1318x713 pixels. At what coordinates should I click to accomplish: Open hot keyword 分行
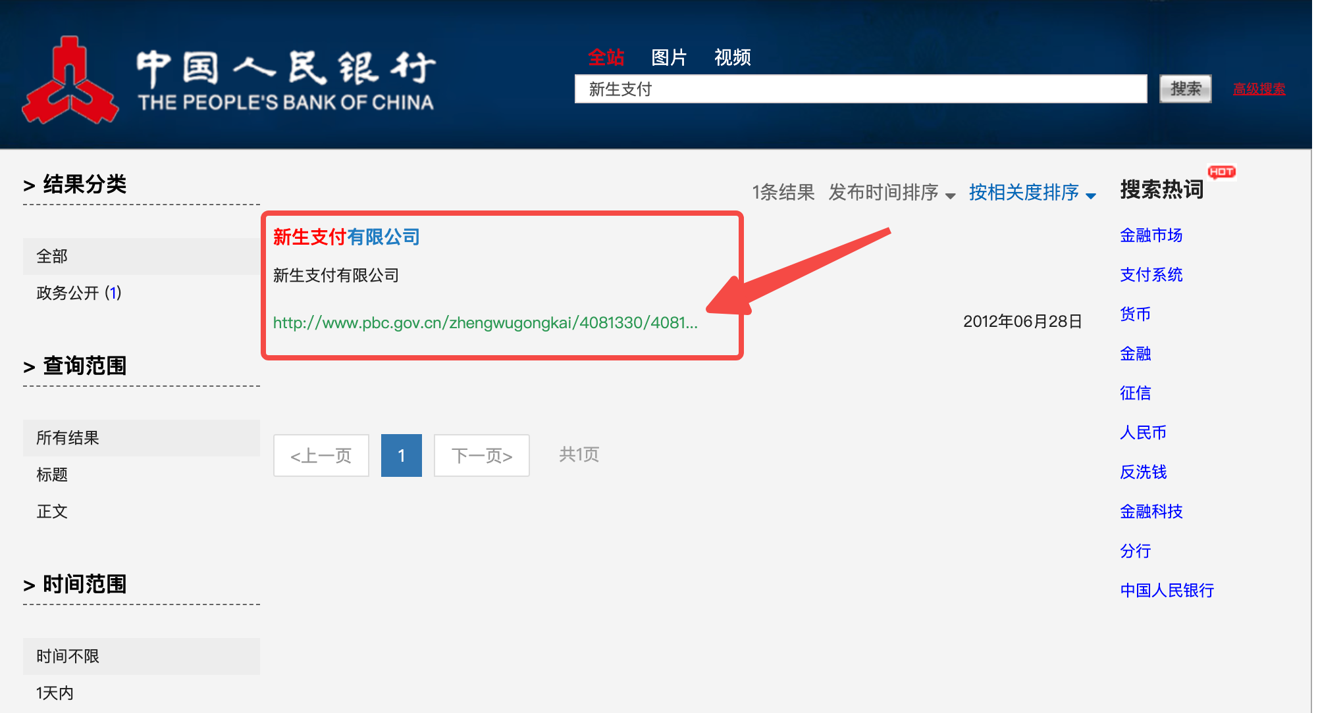[1136, 551]
